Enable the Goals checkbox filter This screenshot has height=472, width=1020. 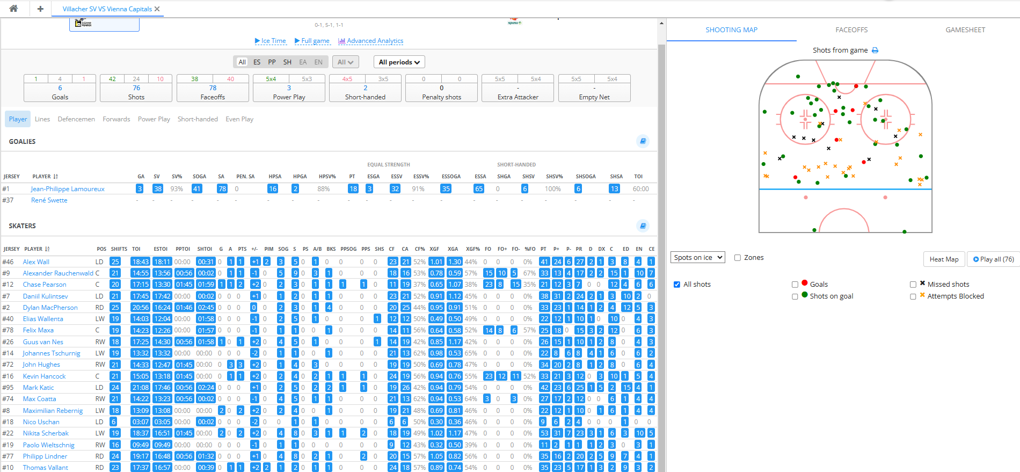click(x=795, y=285)
